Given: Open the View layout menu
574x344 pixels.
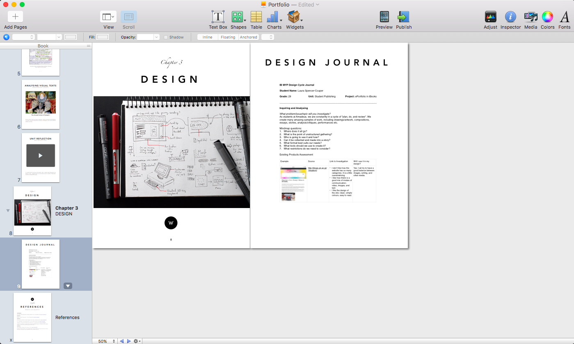Looking at the screenshot, I should tap(108, 17).
